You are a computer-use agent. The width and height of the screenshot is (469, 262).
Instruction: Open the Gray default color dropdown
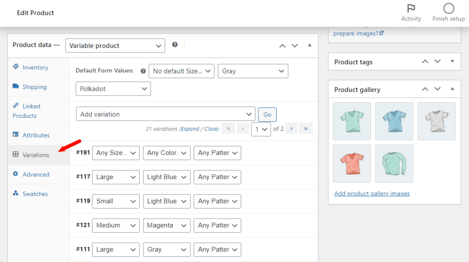(253, 71)
